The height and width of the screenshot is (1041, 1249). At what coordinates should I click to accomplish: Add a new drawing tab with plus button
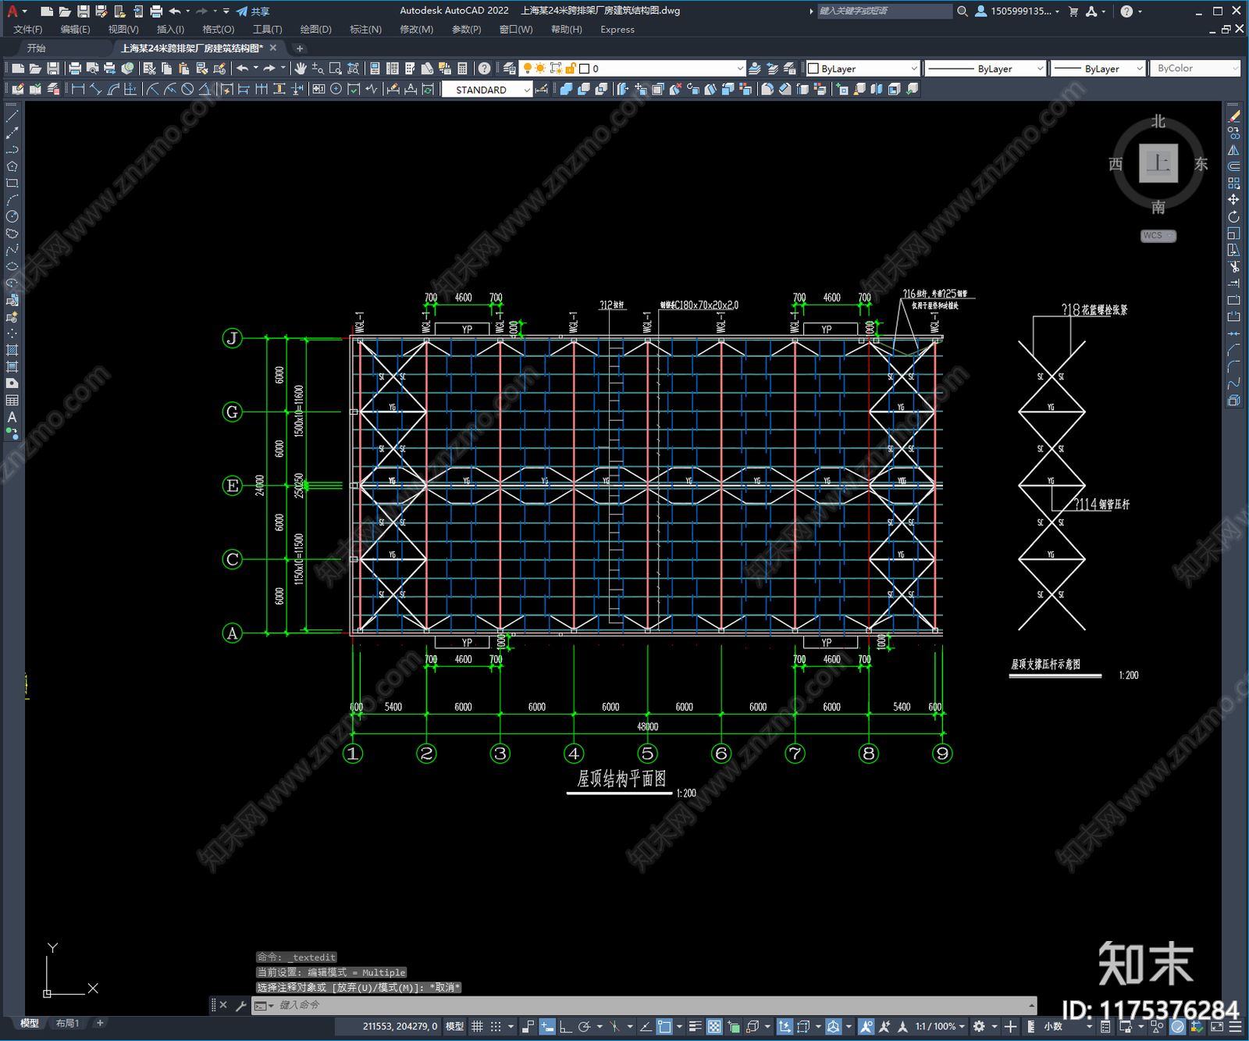[299, 48]
